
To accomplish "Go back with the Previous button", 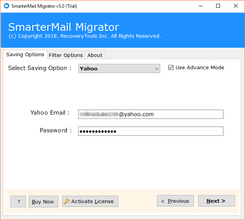I will [175, 201].
